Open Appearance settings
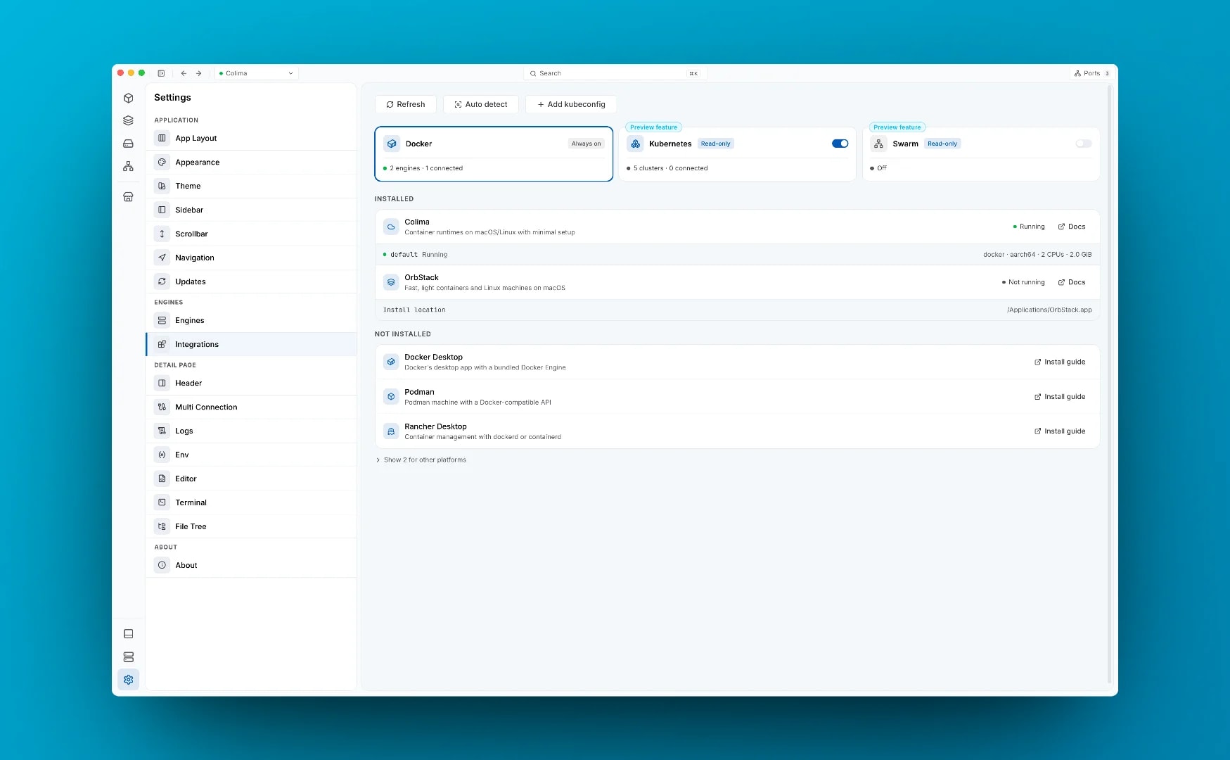This screenshot has height=760, width=1230. click(x=251, y=163)
